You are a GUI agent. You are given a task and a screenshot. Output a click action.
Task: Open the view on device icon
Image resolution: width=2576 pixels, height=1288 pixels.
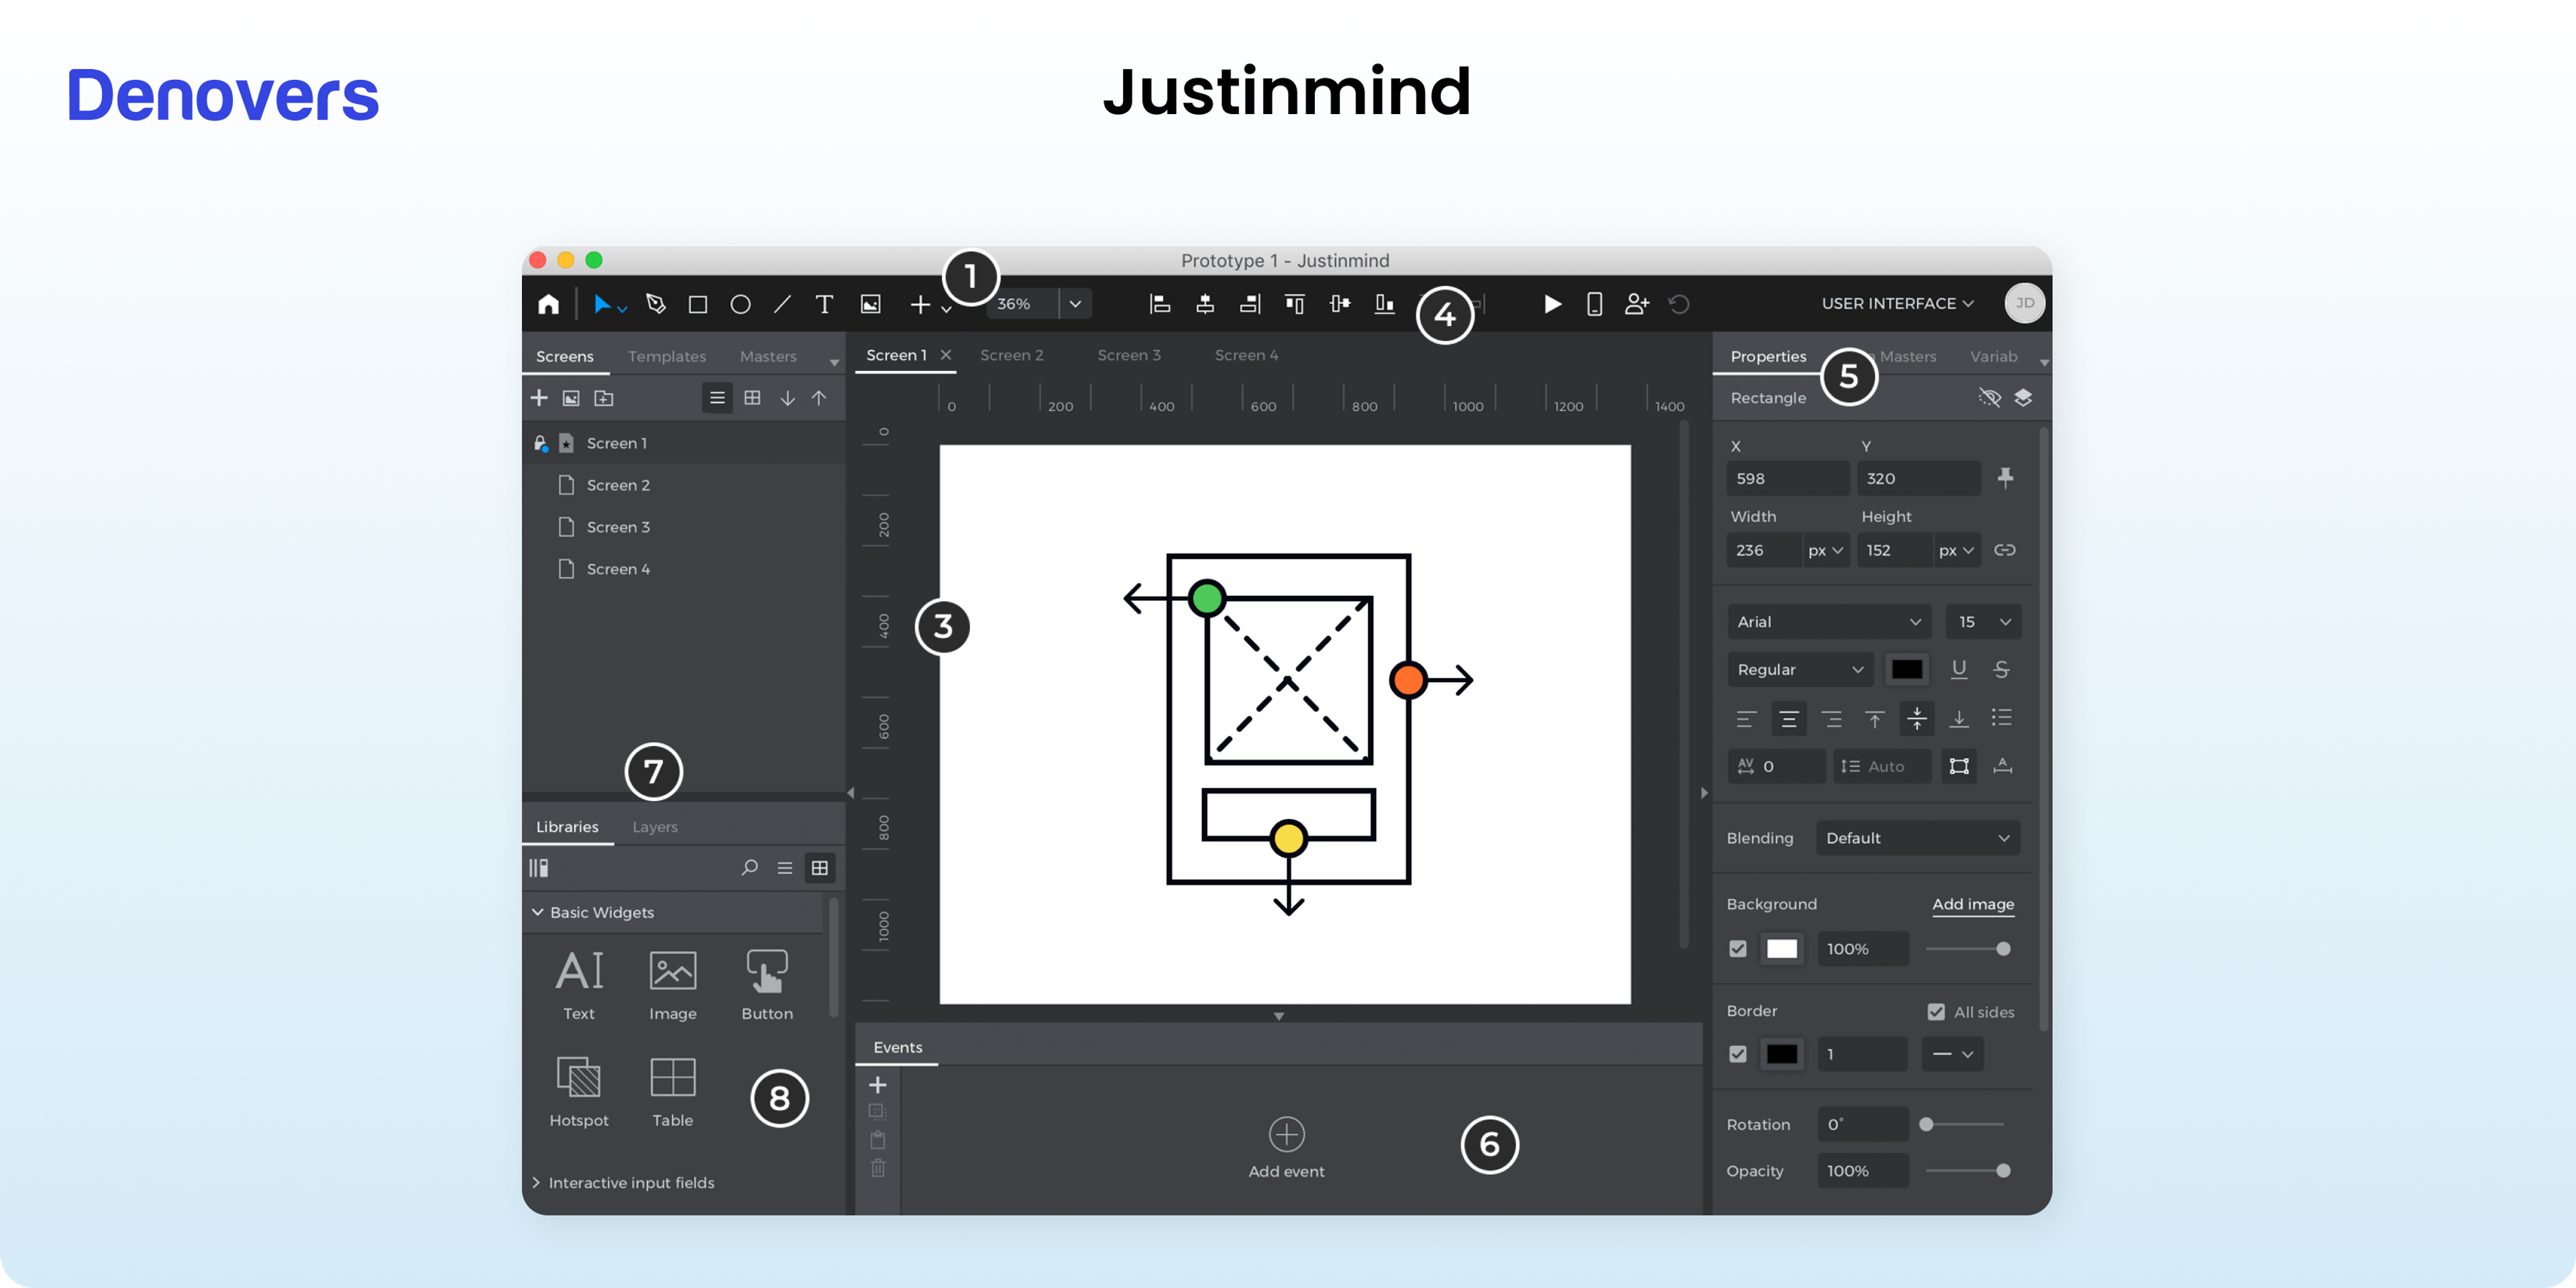pos(1595,304)
